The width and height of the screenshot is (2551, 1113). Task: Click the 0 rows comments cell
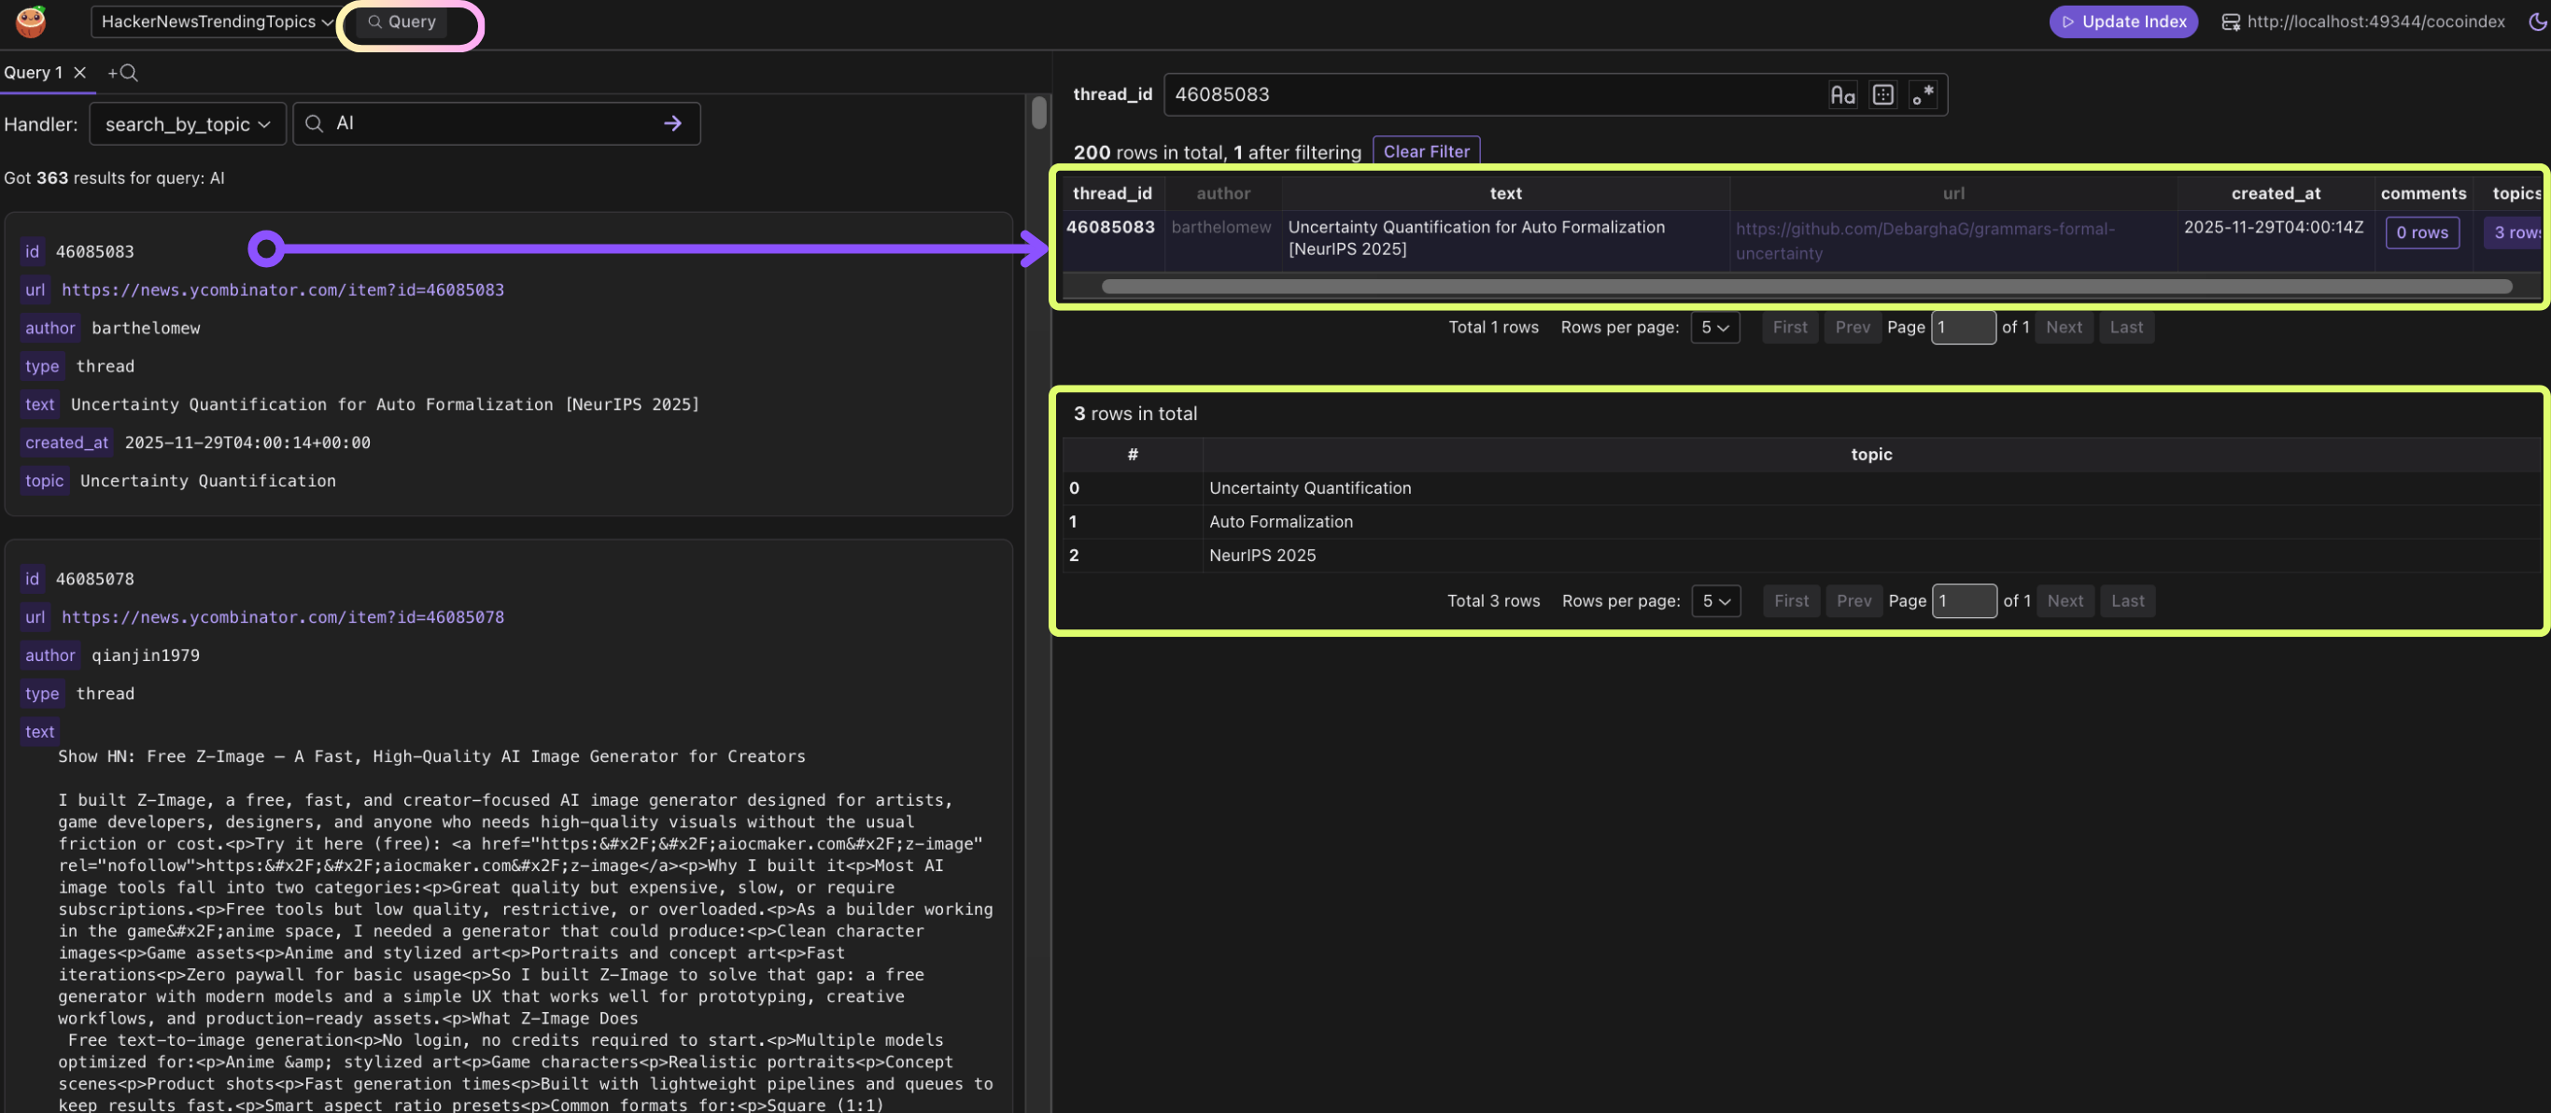pos(2421,232)
